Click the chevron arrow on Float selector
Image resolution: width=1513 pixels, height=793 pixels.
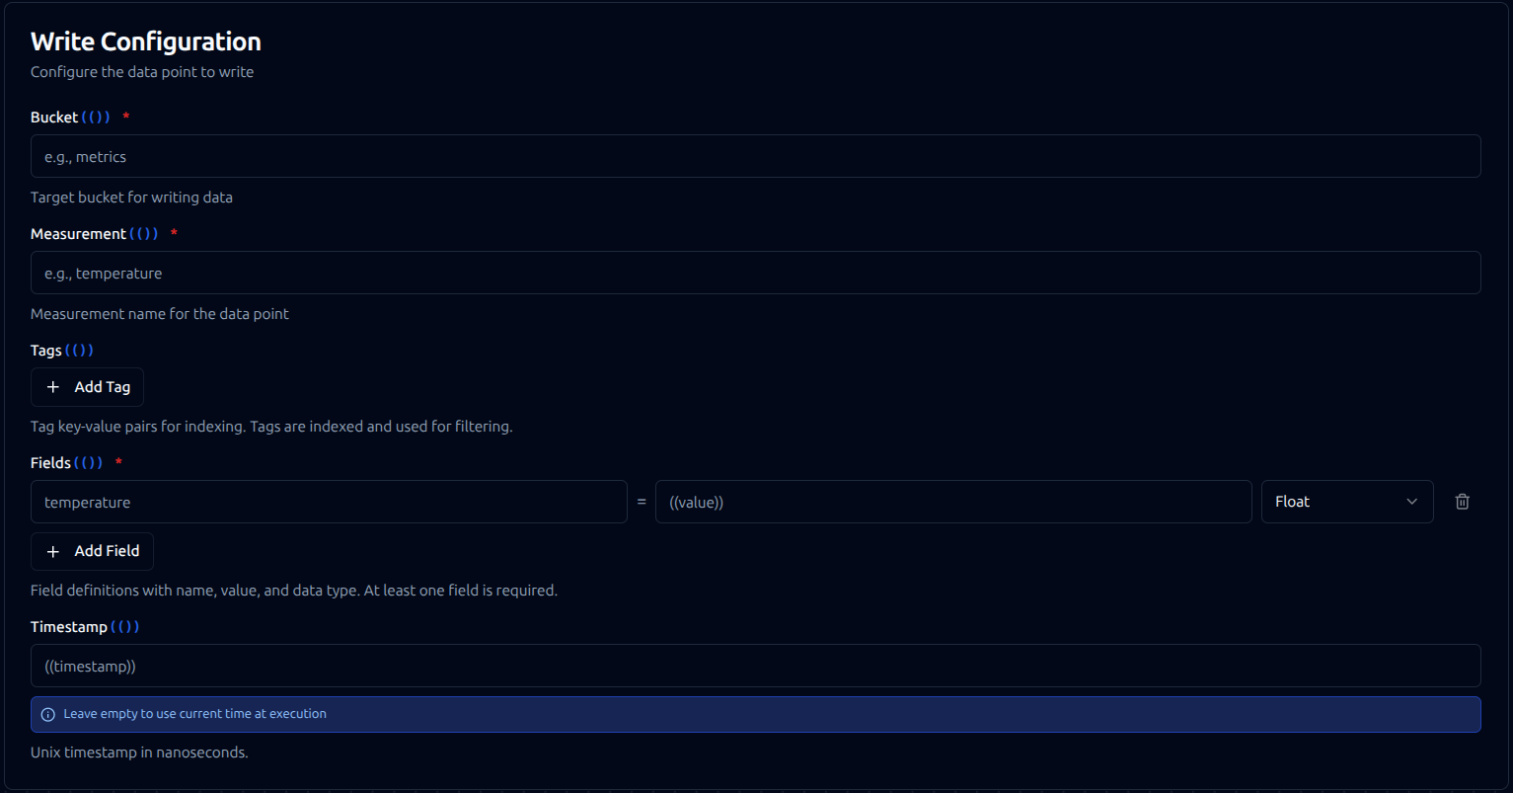[x=1411, y=502]
